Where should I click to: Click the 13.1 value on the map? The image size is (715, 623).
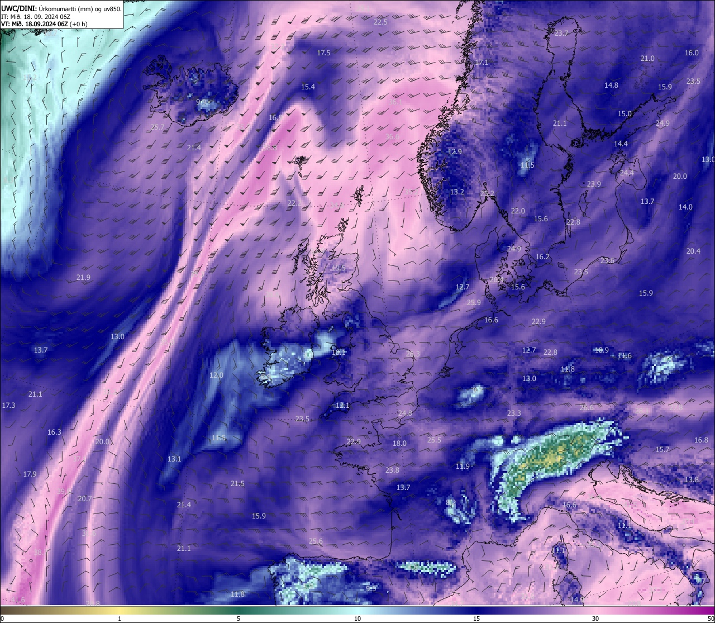pyautogui.click(x=174, y=459)
